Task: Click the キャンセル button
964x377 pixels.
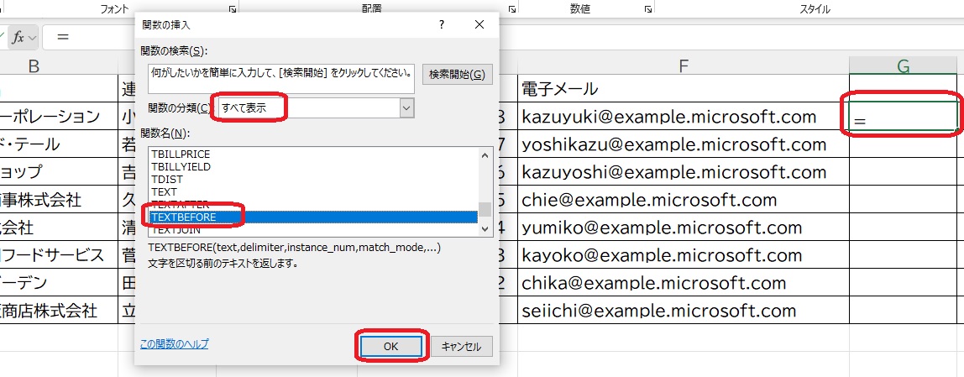Action: [x=461, y=346]
